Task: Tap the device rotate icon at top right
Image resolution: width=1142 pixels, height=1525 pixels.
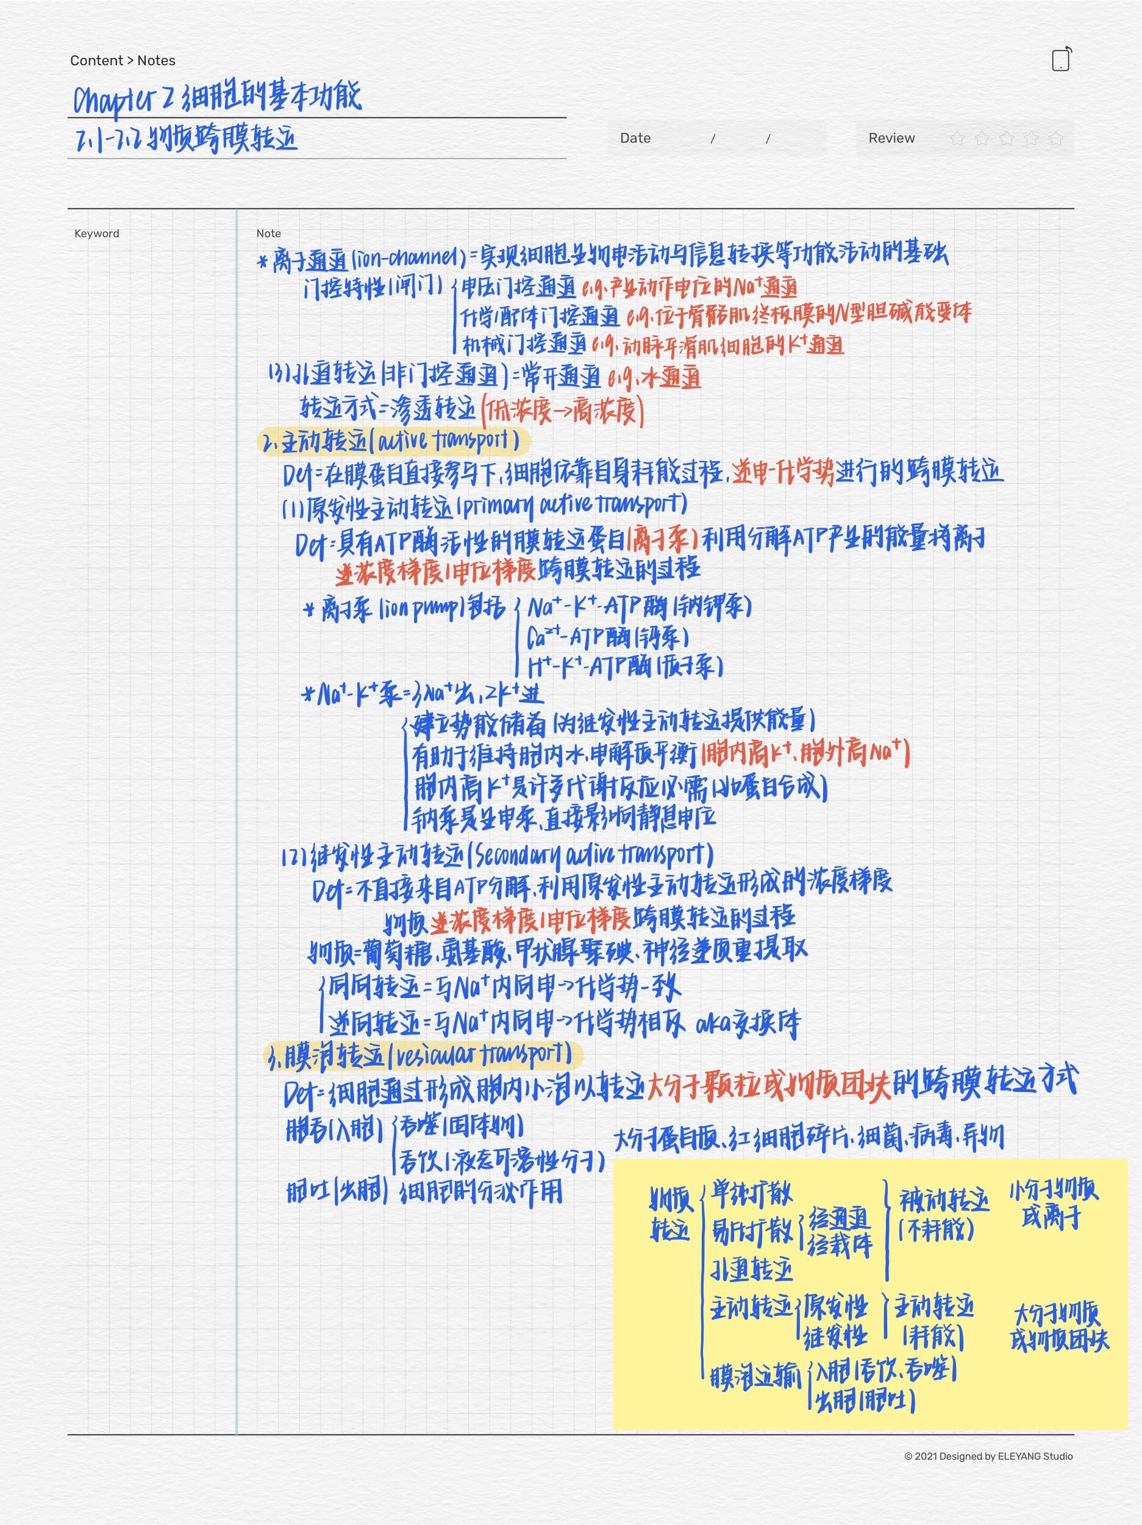Action: point(1062,59)
